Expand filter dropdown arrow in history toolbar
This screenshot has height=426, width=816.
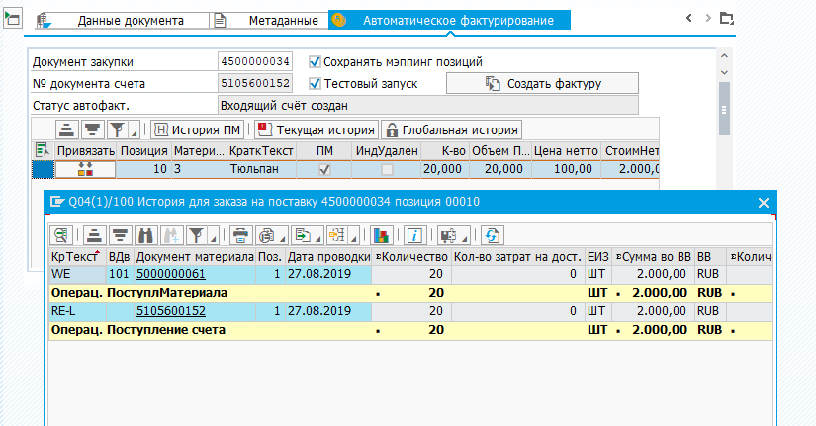coord(214,236)
